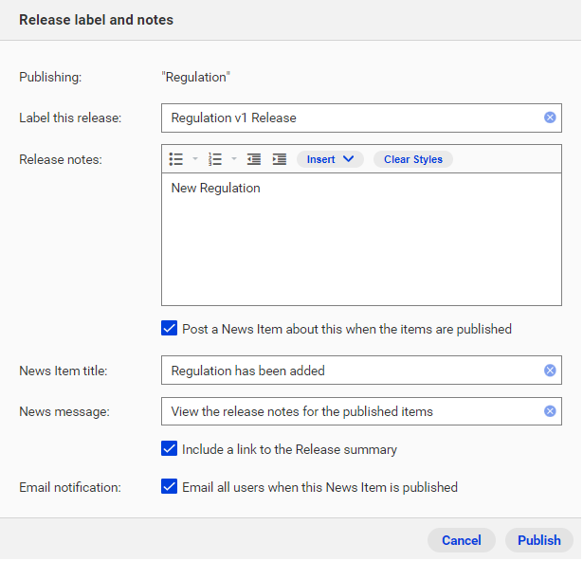Open the numbered list style dropdown arrow
The height and width of the screenshot is (561, 583).
(x=234, y=159)
